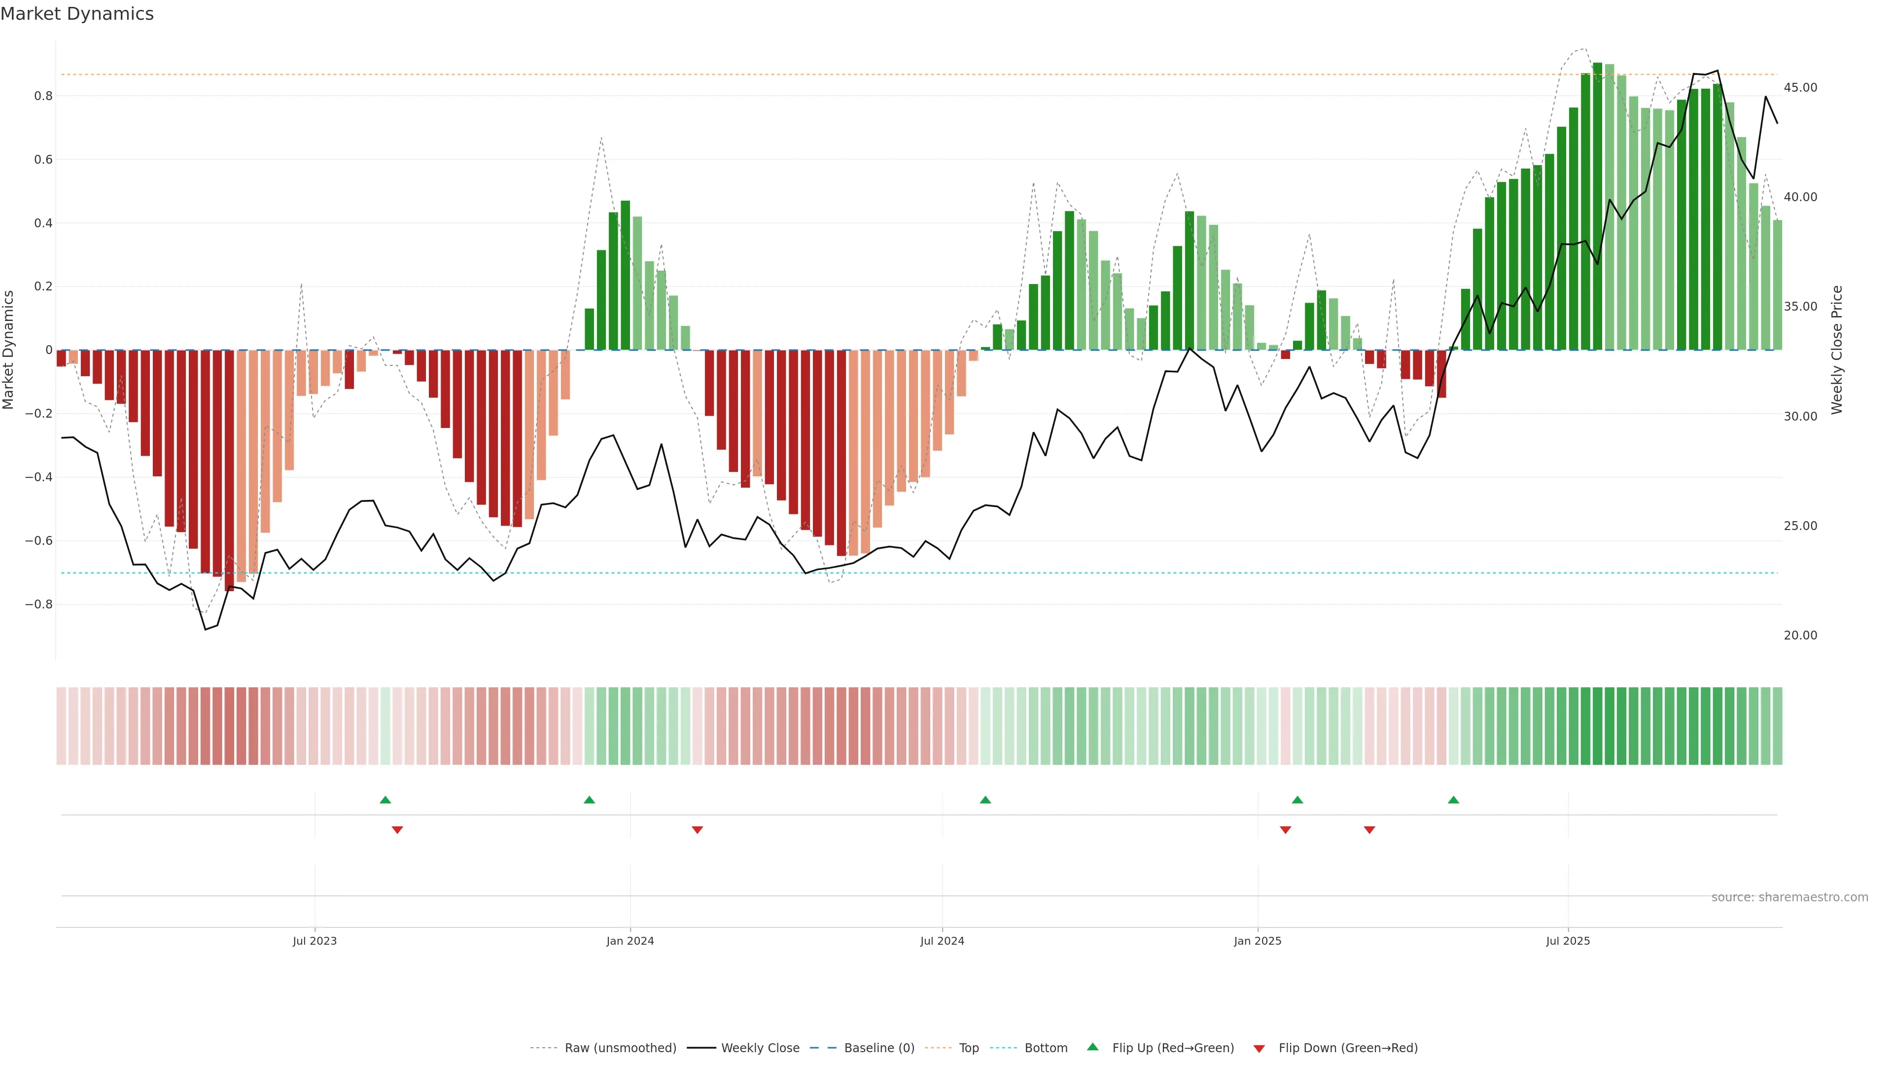This screenshot has width=1893, height=1065.
Task: Toggle the Weekly Close legend entry
Action: pyautogui.click(x=760, y=1048)
